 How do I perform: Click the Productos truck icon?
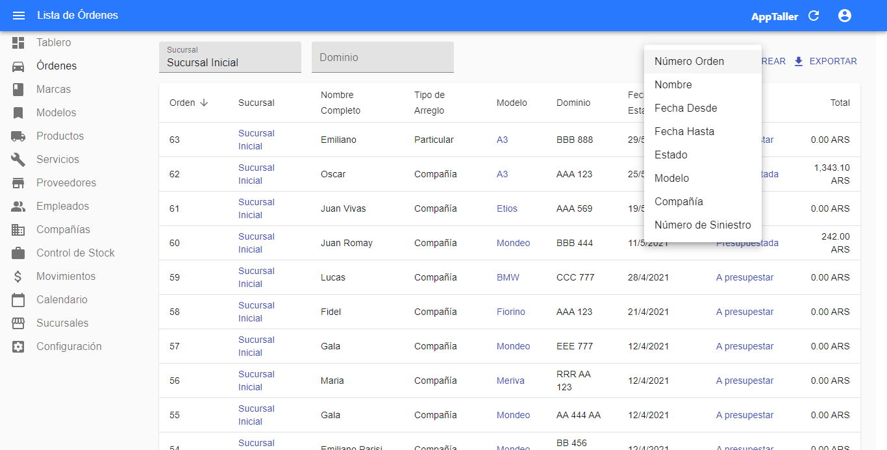(18, 136)
